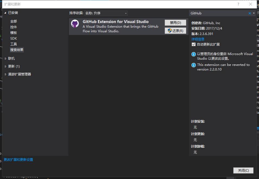
Task: Expand the 更新 (1) tree node
Action: [5, 66]
